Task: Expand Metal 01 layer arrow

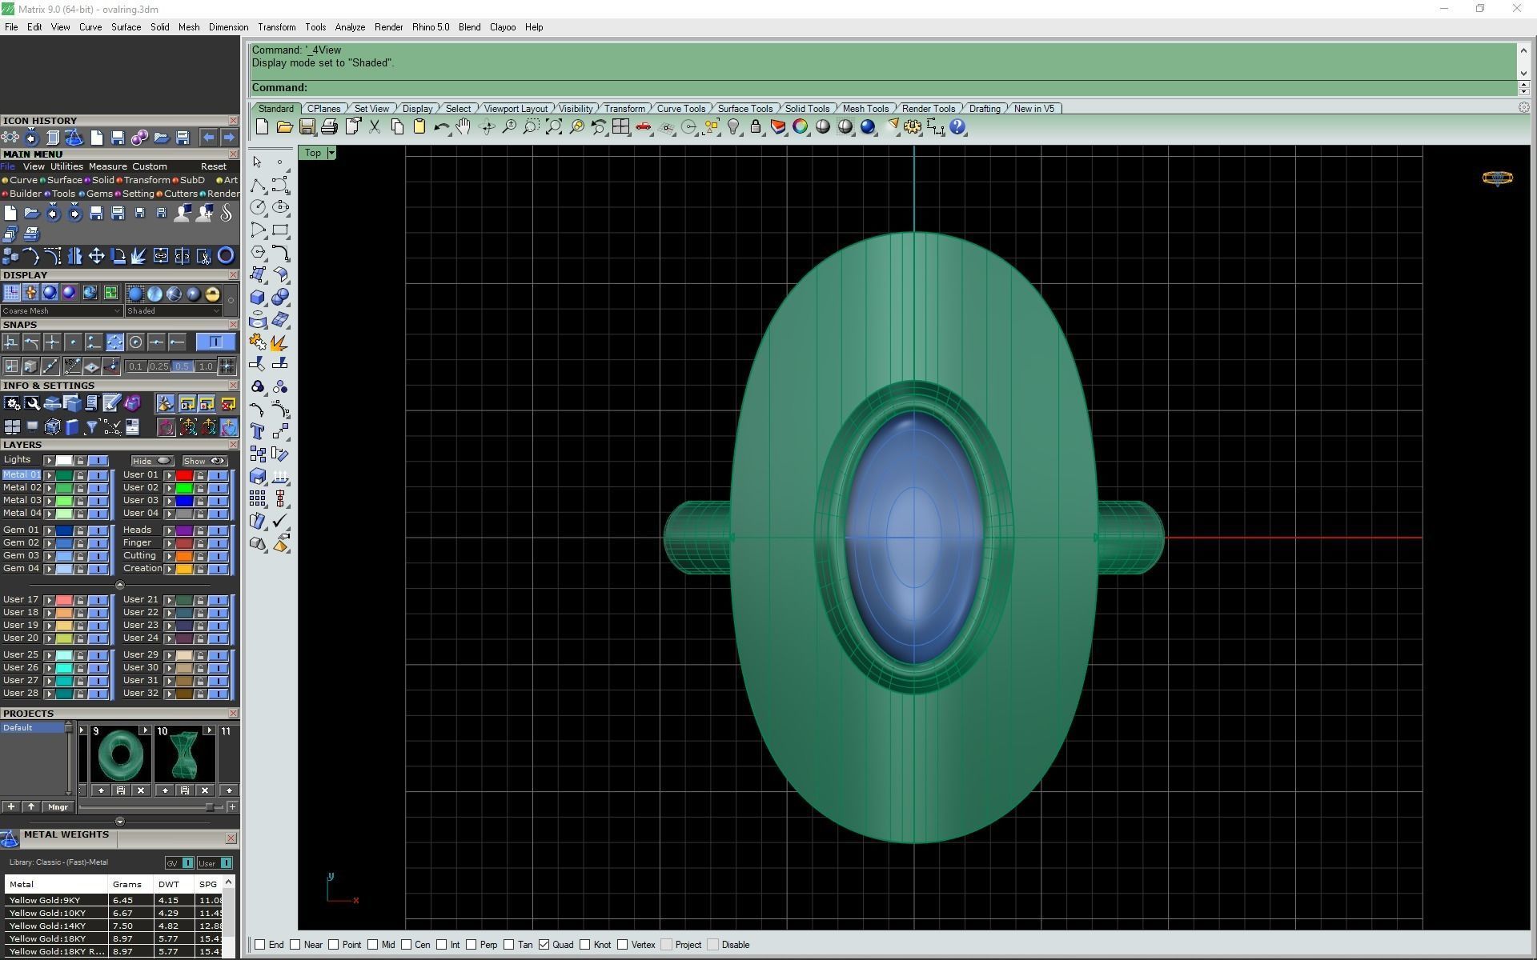Action: click(49, 475)
